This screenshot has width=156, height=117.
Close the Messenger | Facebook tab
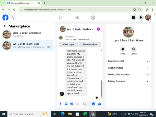pos(39,3)
